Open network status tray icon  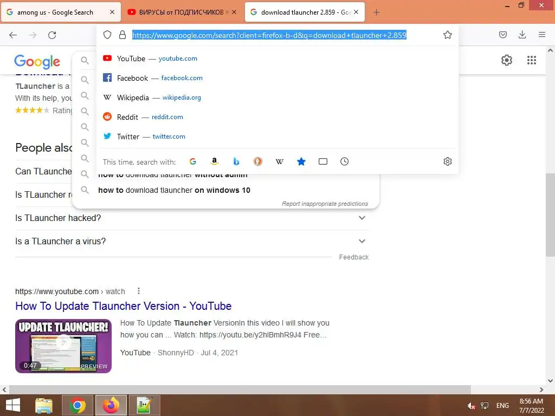[484, 406]
